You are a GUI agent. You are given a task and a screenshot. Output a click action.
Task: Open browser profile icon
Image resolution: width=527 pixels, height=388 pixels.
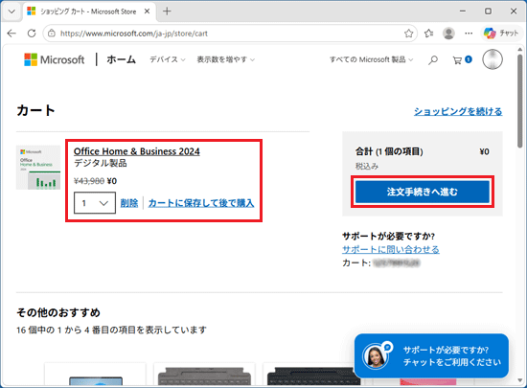(448, 34)
